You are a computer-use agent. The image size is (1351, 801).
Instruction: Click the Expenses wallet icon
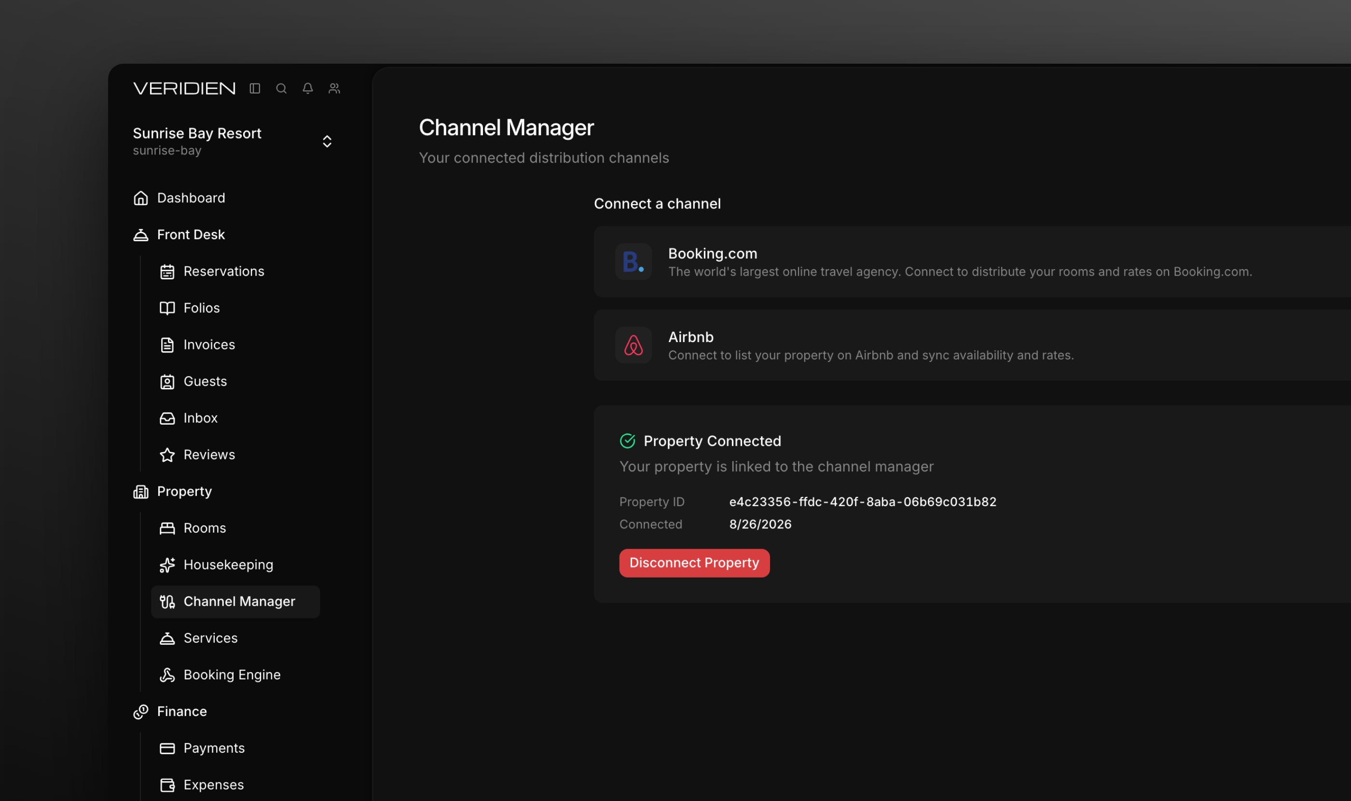pos(167,785)
